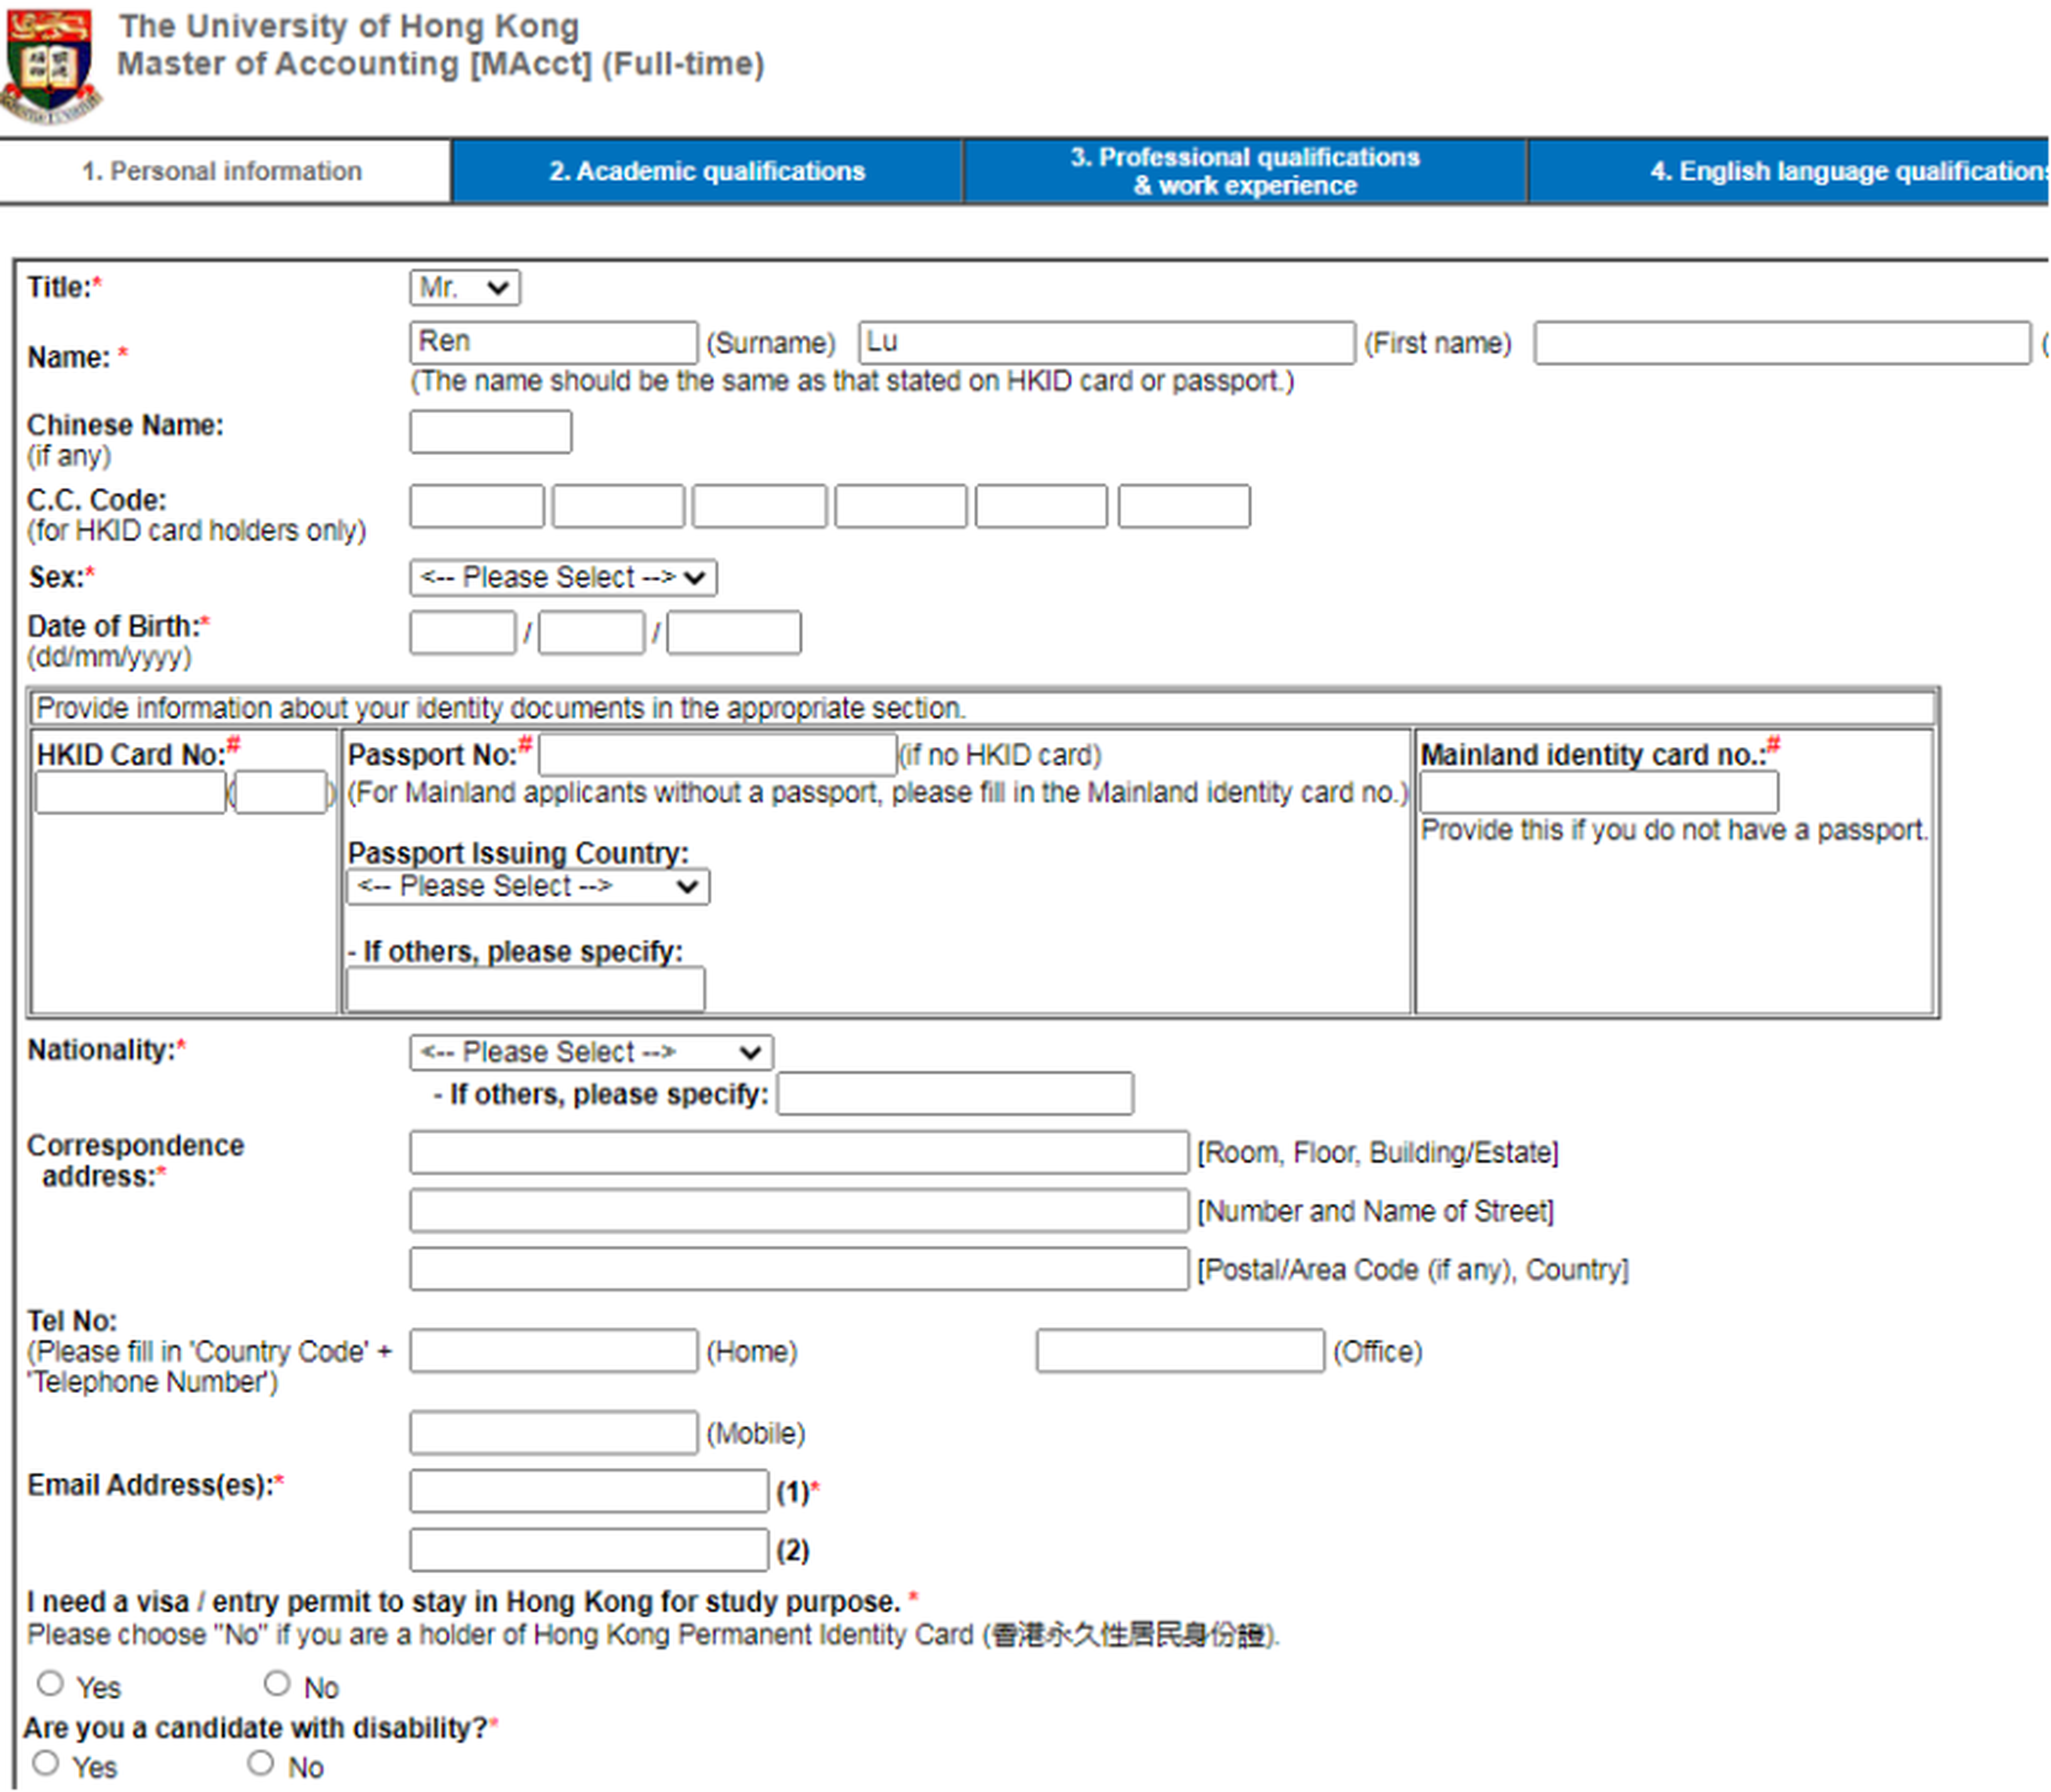
Task: Select No for needing a visa
Action: 277,1684
